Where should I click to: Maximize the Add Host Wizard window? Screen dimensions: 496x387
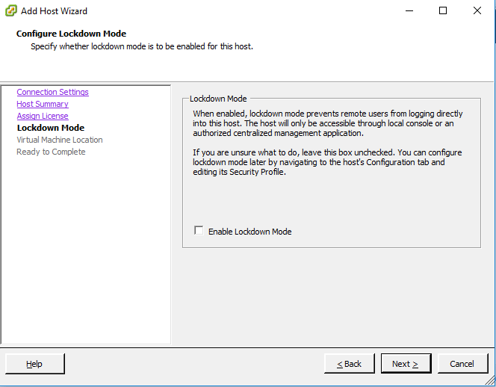pos(443,11)
